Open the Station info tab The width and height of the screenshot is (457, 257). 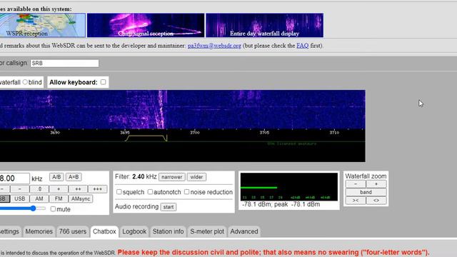169,231
